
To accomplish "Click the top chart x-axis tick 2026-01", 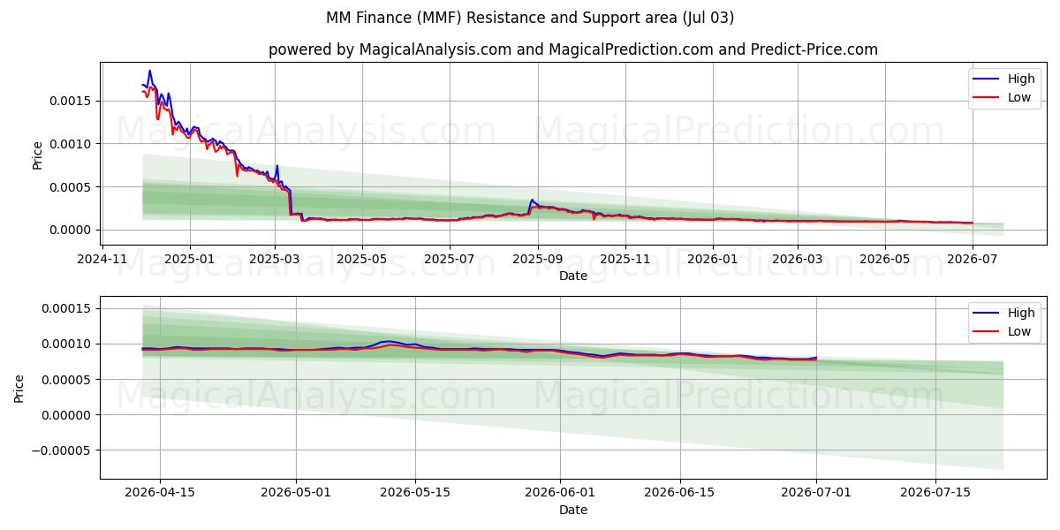I will pyautogui.click(x=712, y=260).
